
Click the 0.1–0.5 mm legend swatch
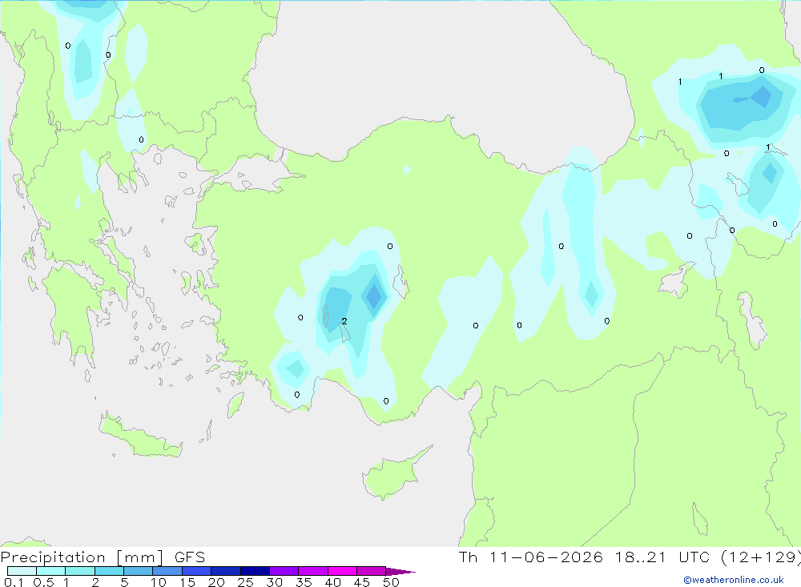(x=22, y=571)
